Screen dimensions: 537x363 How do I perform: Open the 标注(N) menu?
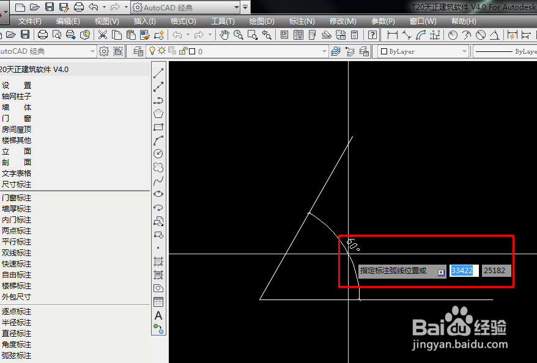click(x=302, y=21)
